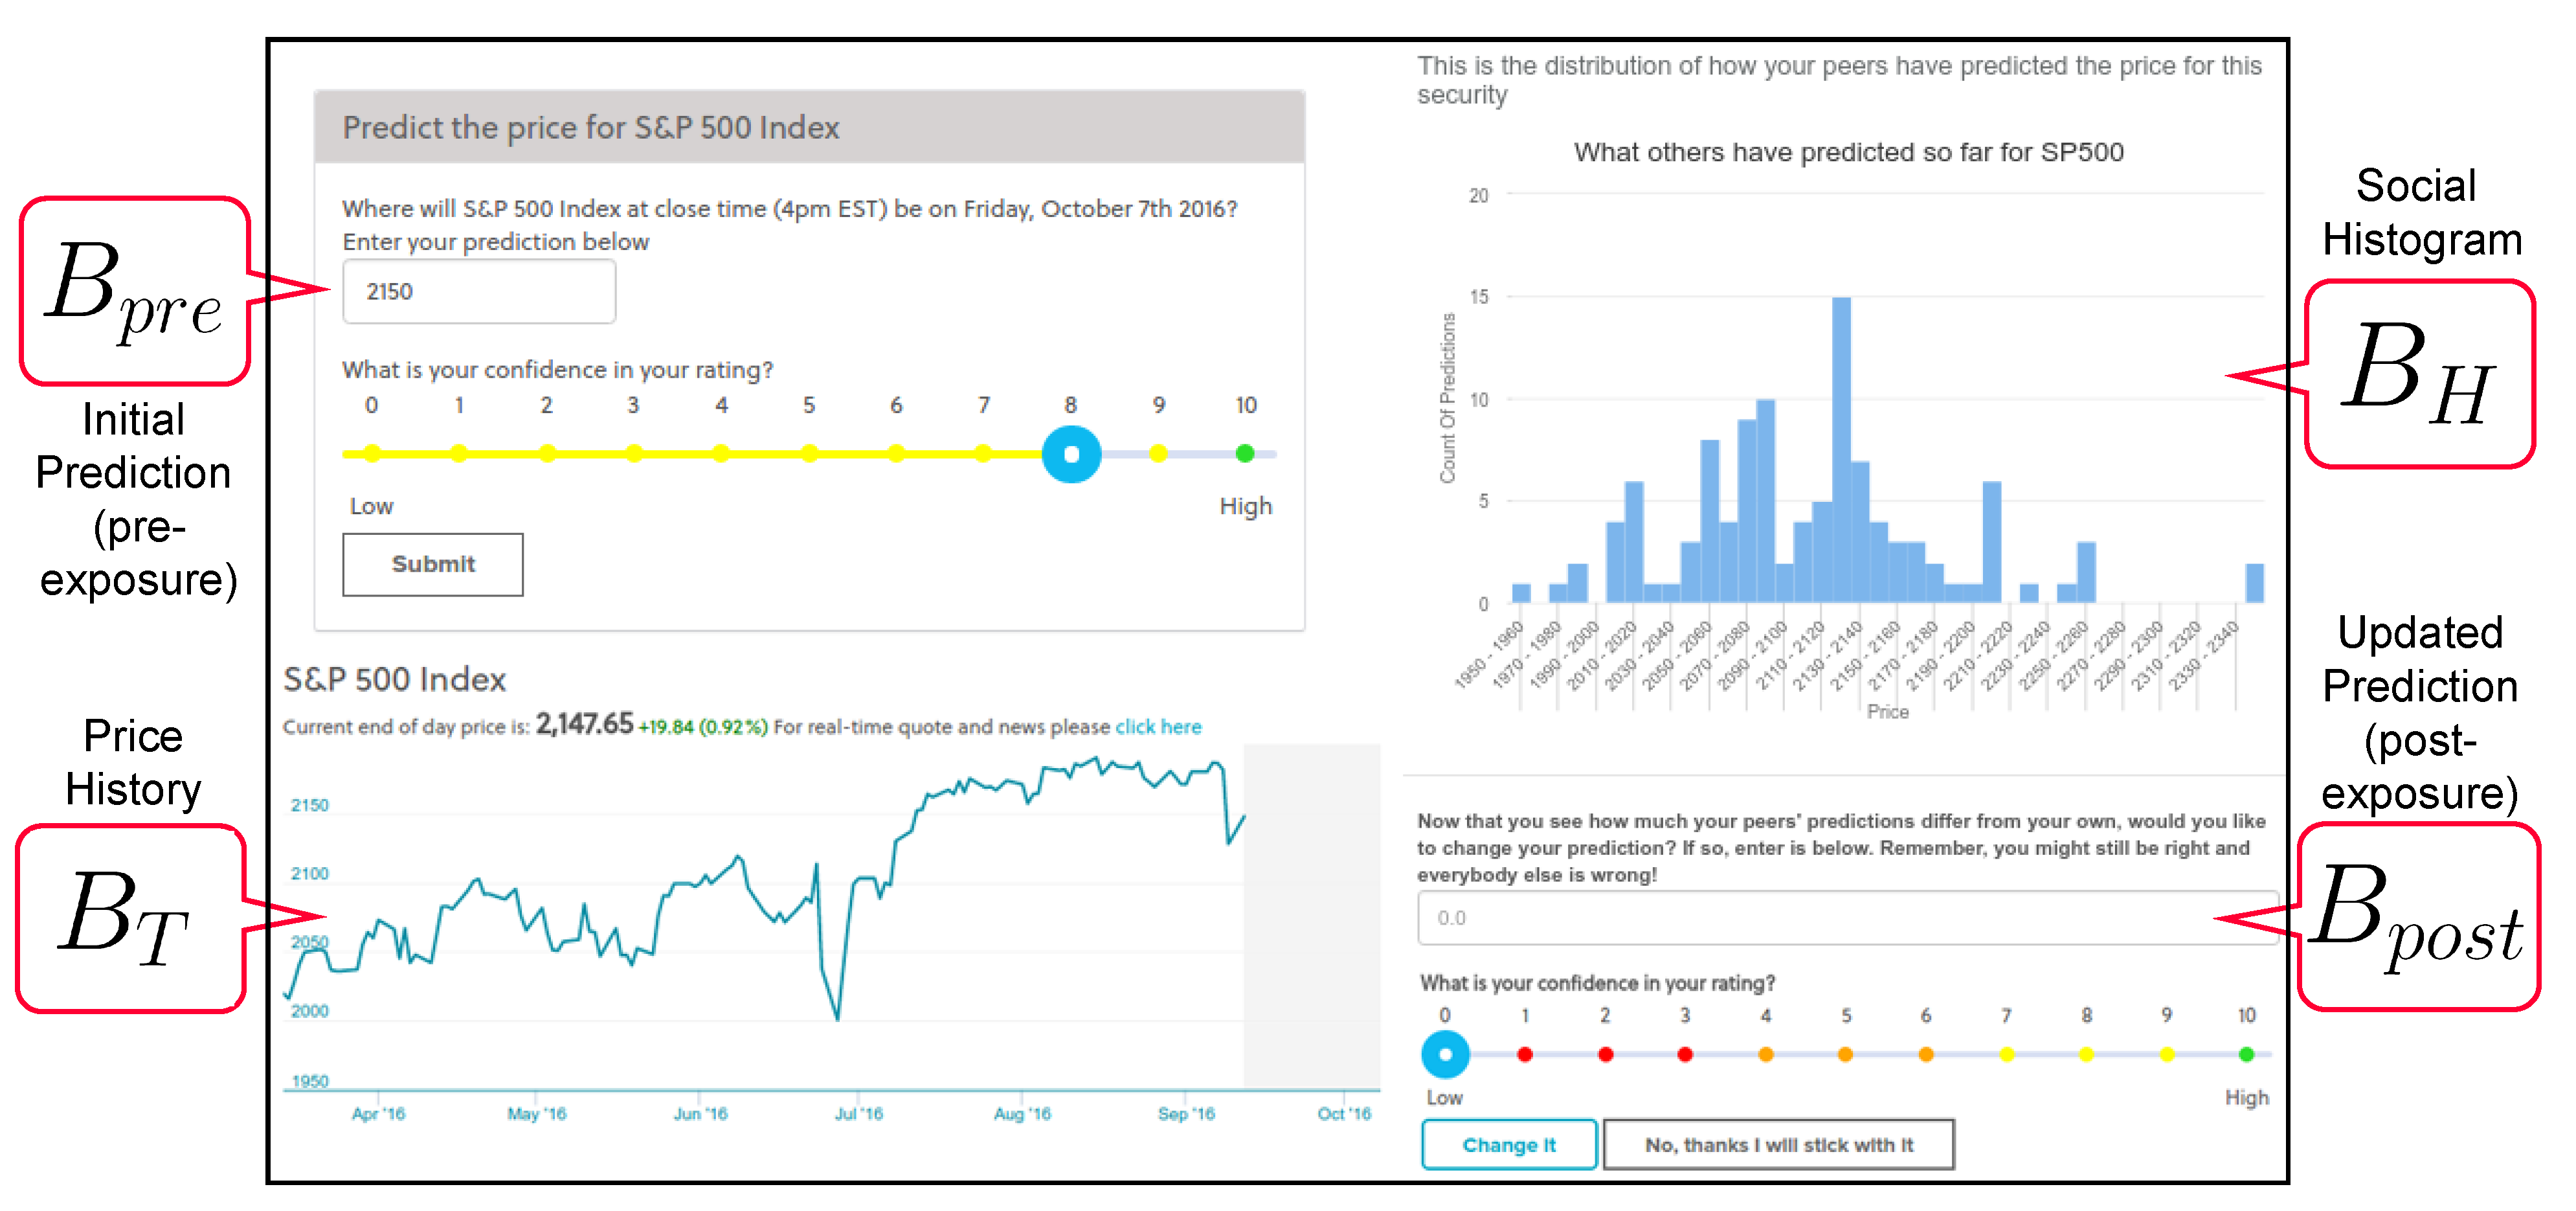Click the 'Jul '16' axis label on price chart
2576x1211 pixels.
[x=859, y=1114]
